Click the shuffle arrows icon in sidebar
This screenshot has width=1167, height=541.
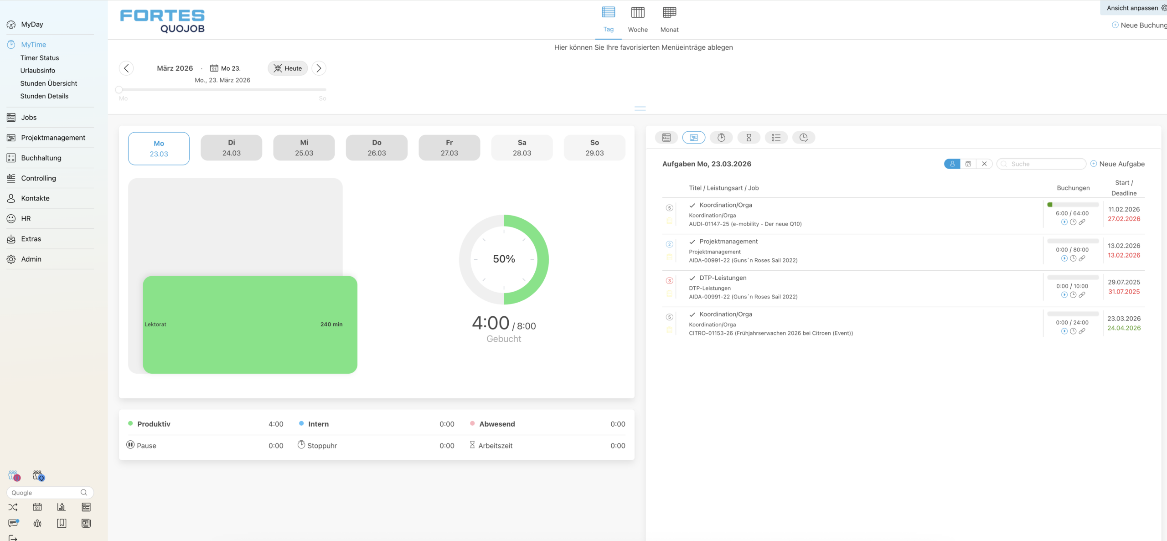pyautogui.click(x=13, y=507)
